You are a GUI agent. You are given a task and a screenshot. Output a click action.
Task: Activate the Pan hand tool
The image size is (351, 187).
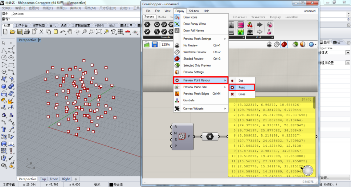point(70,32)
